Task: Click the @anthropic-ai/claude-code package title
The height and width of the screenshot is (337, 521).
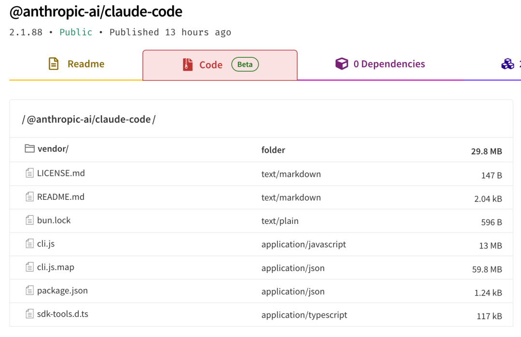Action: pyautogui.click(x=96, y=12)
